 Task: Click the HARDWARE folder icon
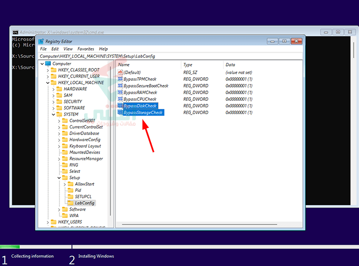59,89
